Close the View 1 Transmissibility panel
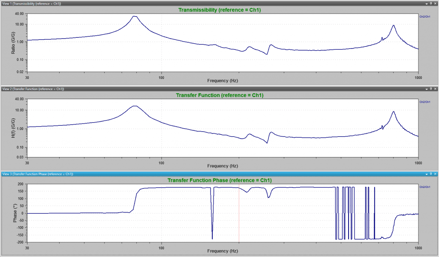 click(436, 3)
